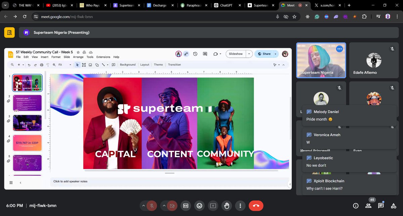Expand audio settings chevron beside microphone
The width and height of the screenshot is (403, 216).
[144, 206]
